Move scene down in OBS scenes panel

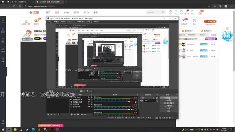click(x=58, y=114)
